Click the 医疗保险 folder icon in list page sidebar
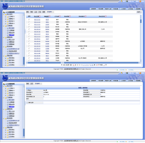 click(8, 61)
